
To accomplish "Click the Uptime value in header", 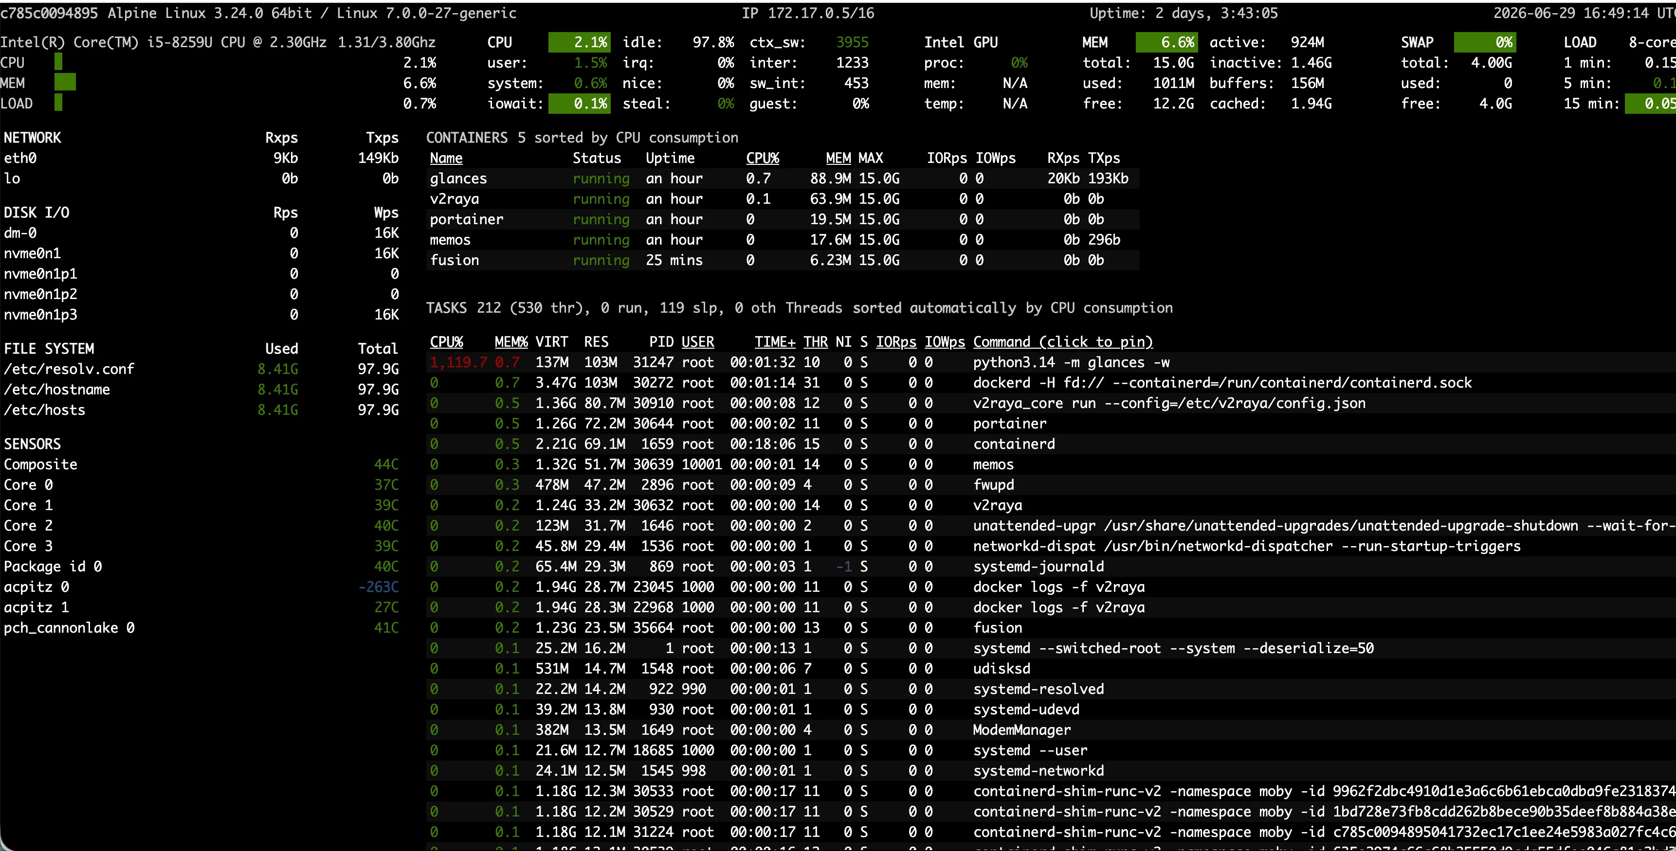I will [x=1184, y=13].
